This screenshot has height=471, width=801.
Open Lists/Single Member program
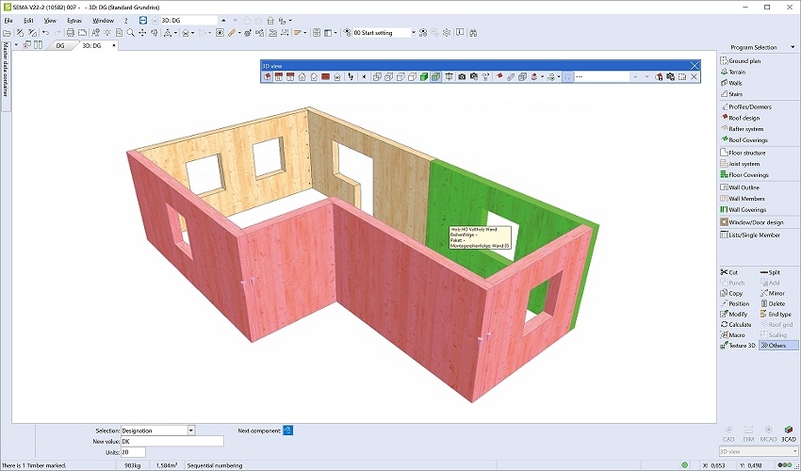(750, 235)
